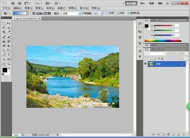The width and height of the screenshot is (190, 138).
Task: Open the gradient picker dropdown arrow
Action: (x=28, y=13)
